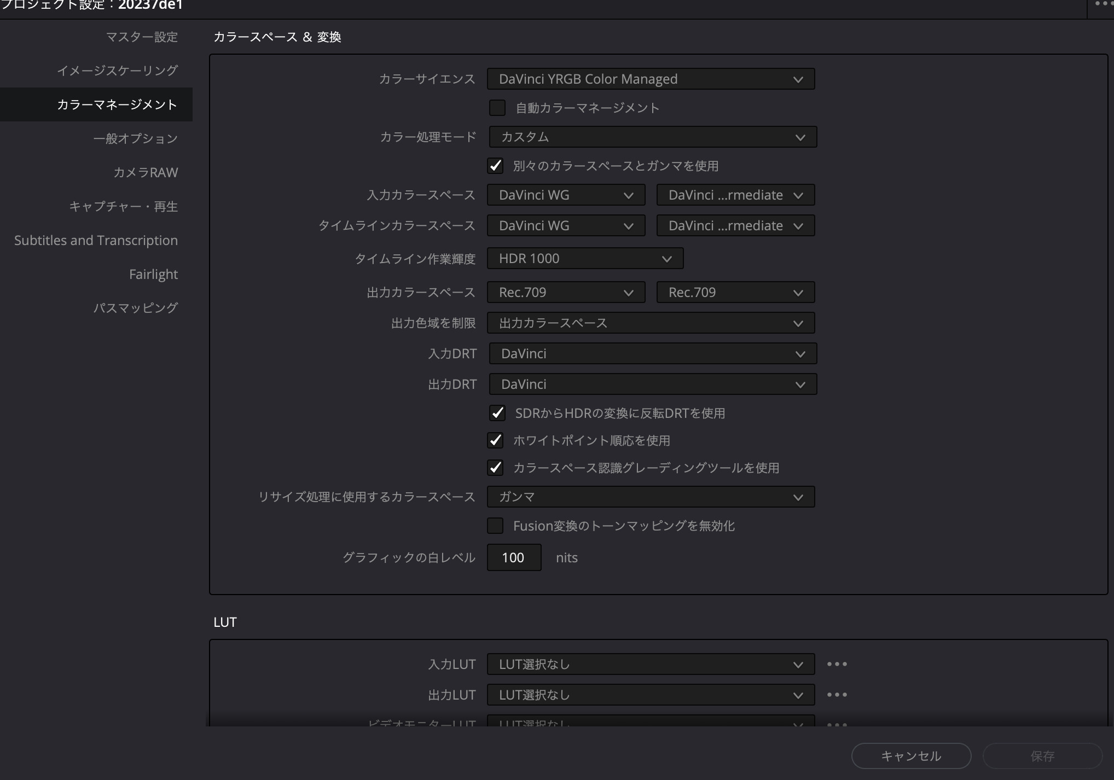Switch to the マスター設定 section

point(142,37)
